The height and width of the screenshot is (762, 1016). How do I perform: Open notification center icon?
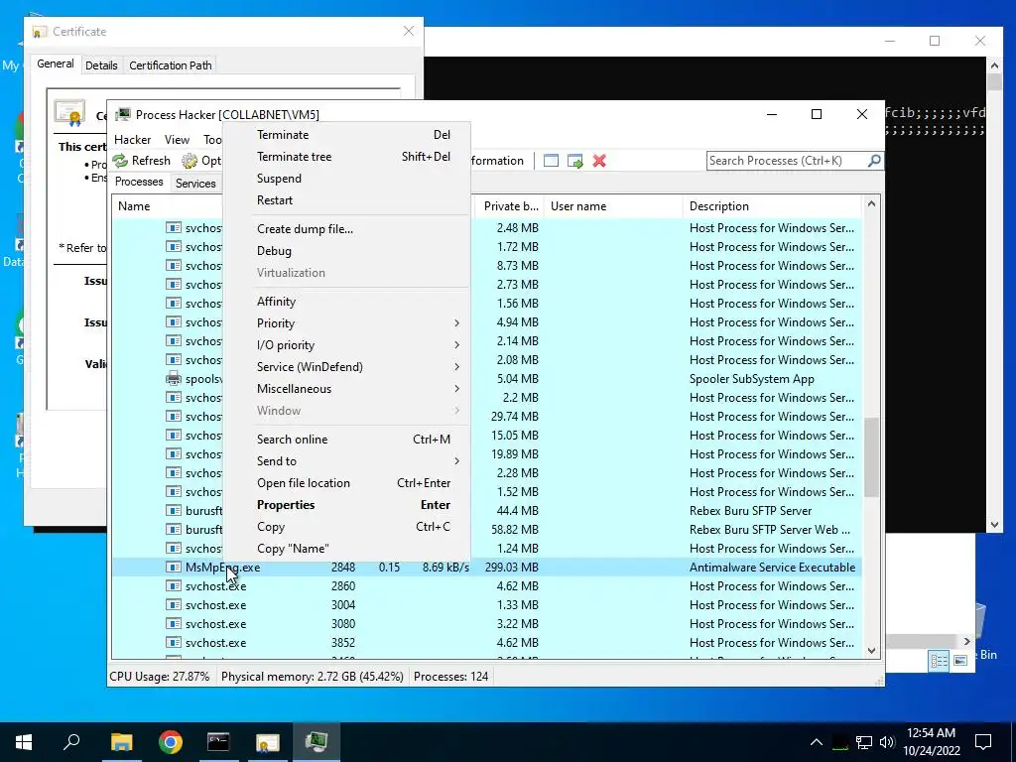(x=983, y=742)
